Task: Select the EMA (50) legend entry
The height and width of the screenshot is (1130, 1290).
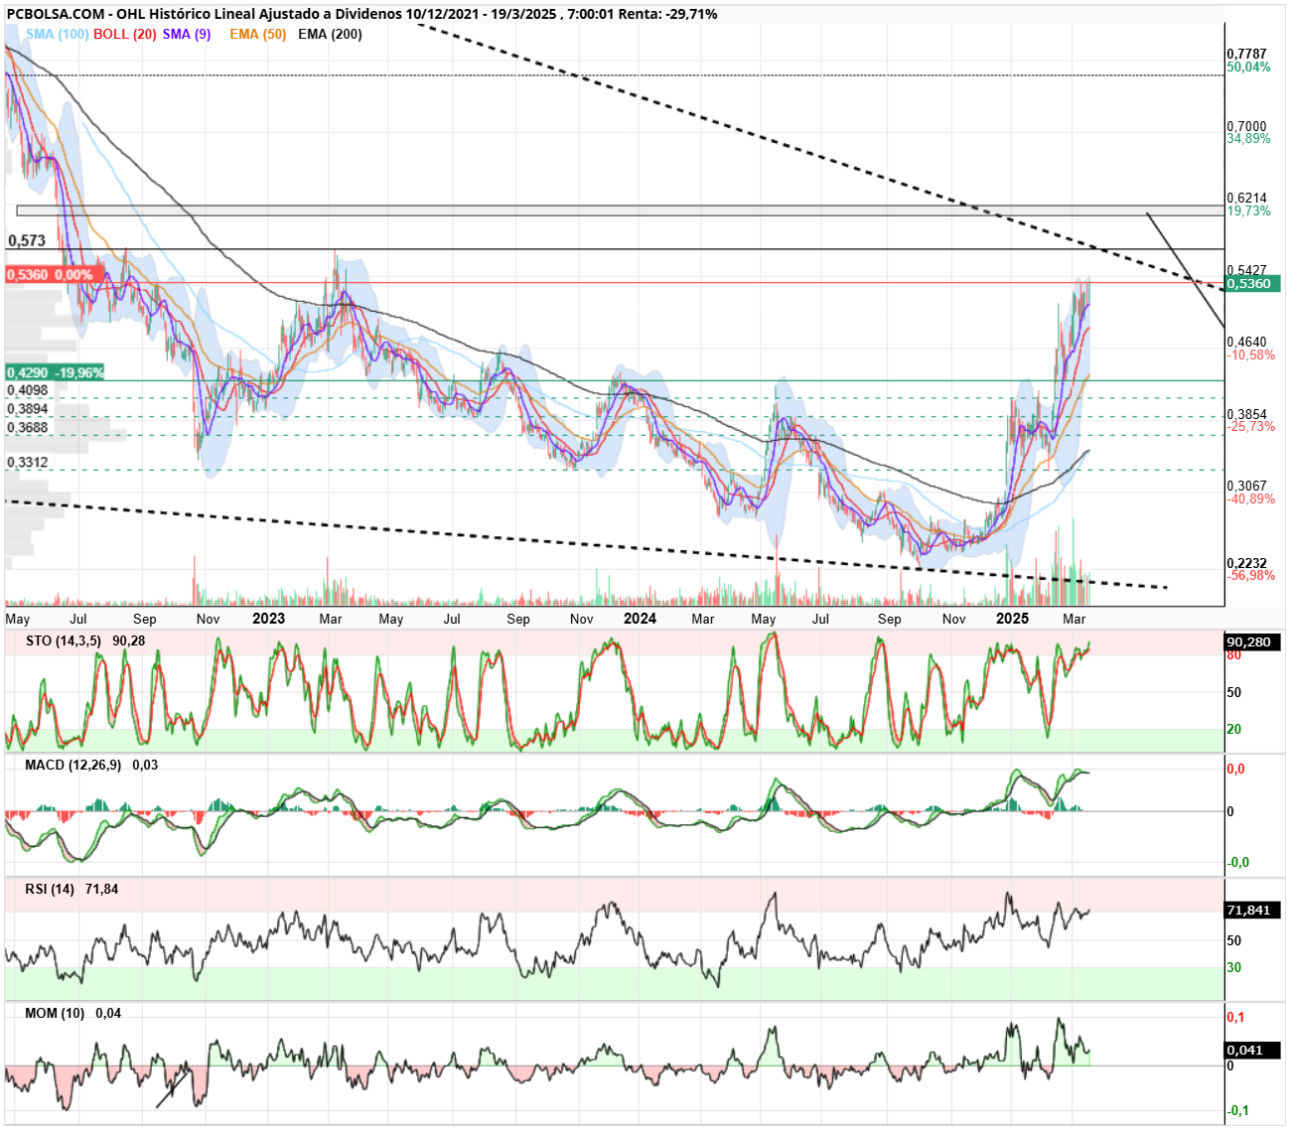Action: tap(257, 34)
